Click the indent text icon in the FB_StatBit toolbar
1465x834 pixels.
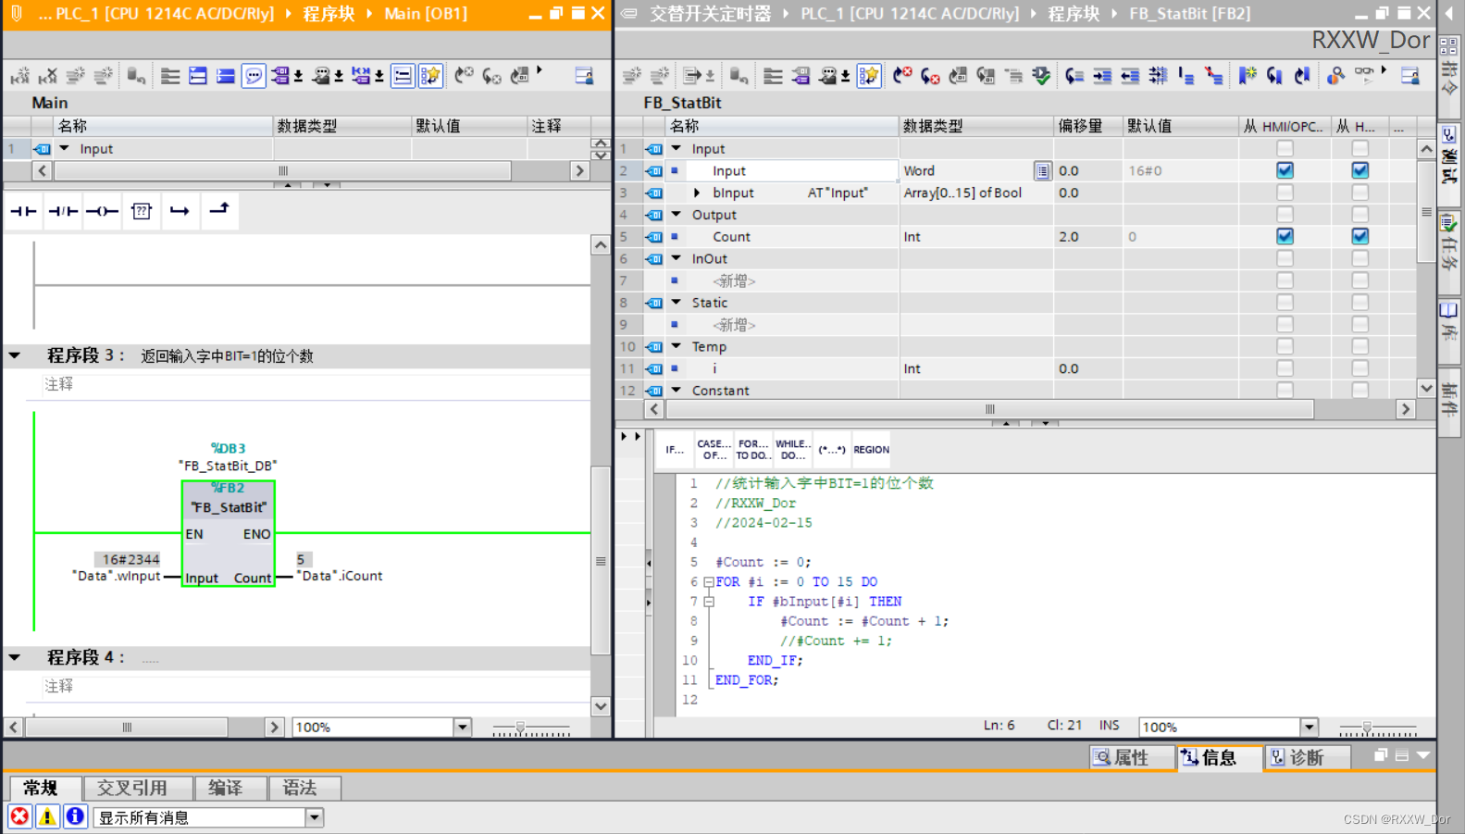pyautogui.click(x=1102, y=76)
